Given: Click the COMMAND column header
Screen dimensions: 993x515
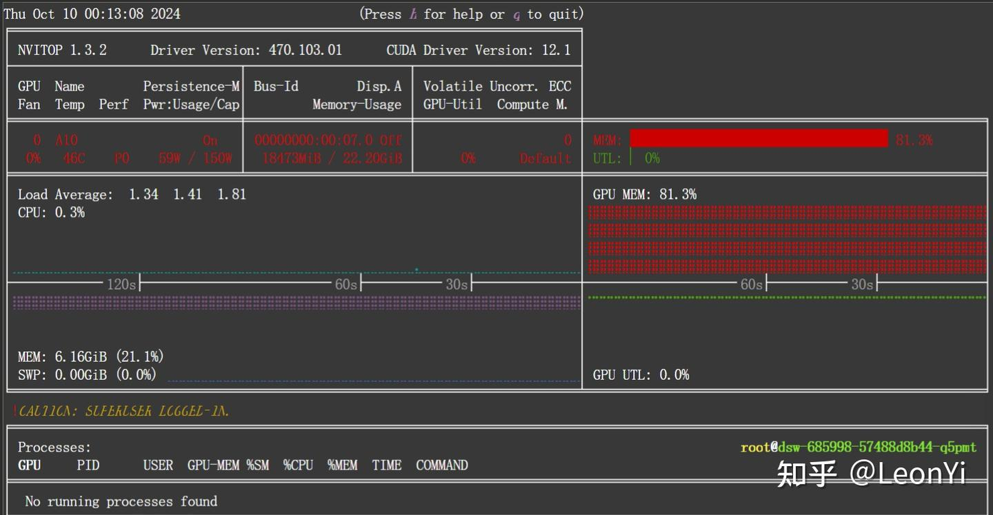Looking at the screenshot, I should (x=441, y=465).
